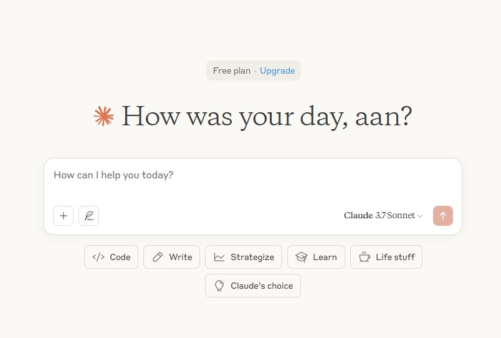This screenshot has width=501, height=338.
Task: Follow the Upgrade link
Action: [277, 70]
